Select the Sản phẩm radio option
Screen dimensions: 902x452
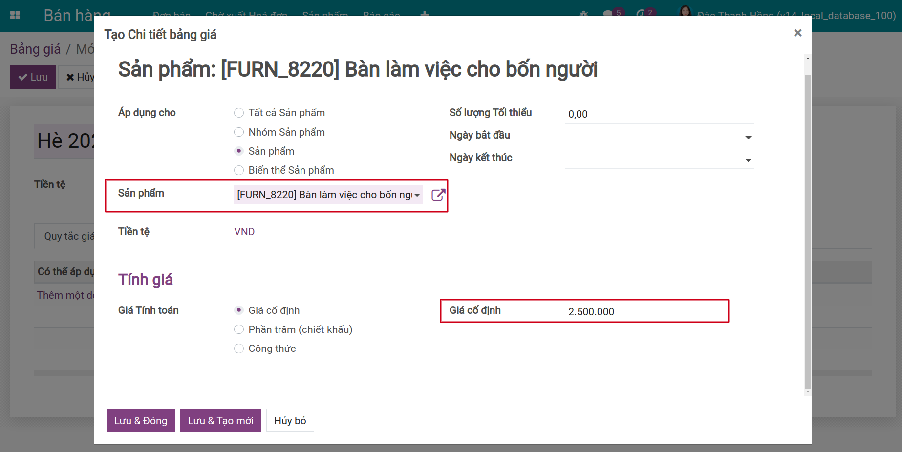point(239,151)
